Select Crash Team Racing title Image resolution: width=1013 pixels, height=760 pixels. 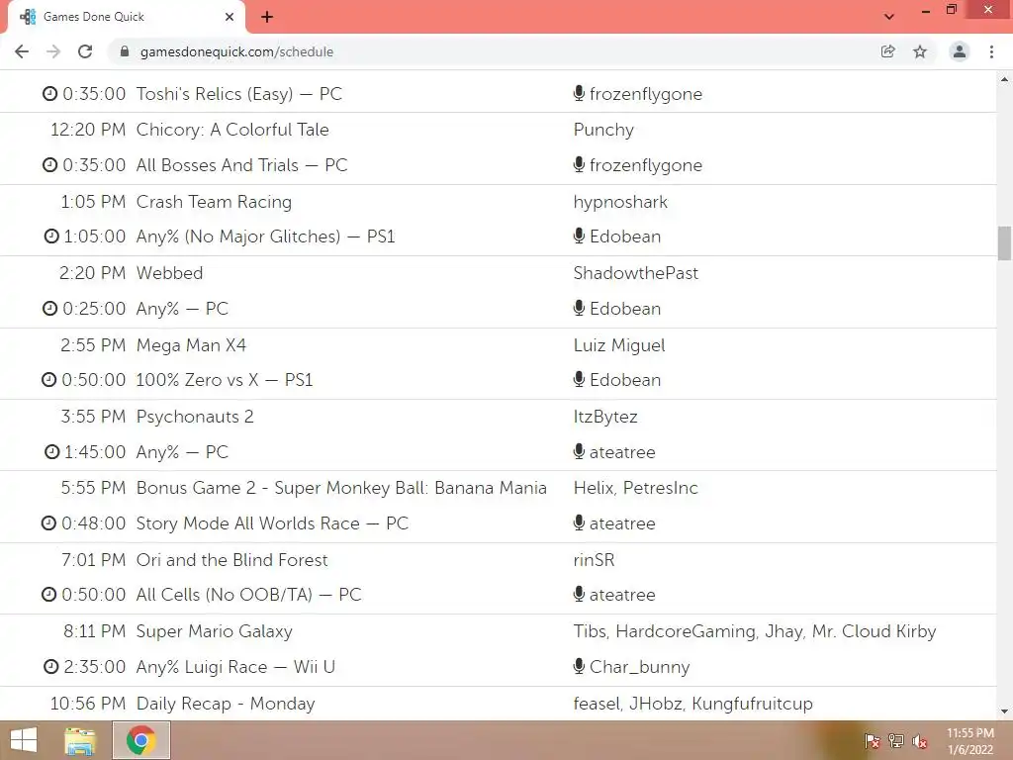[214, 202]
